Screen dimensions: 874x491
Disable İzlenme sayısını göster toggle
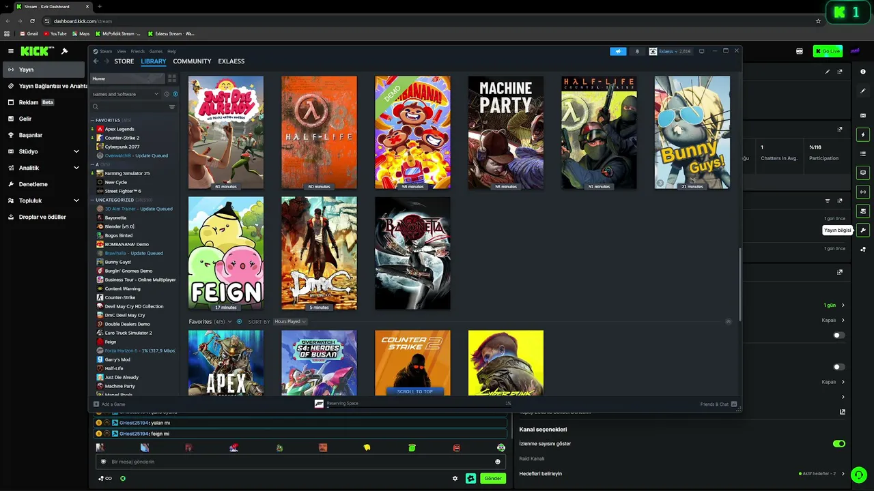(x=839, y=444)
